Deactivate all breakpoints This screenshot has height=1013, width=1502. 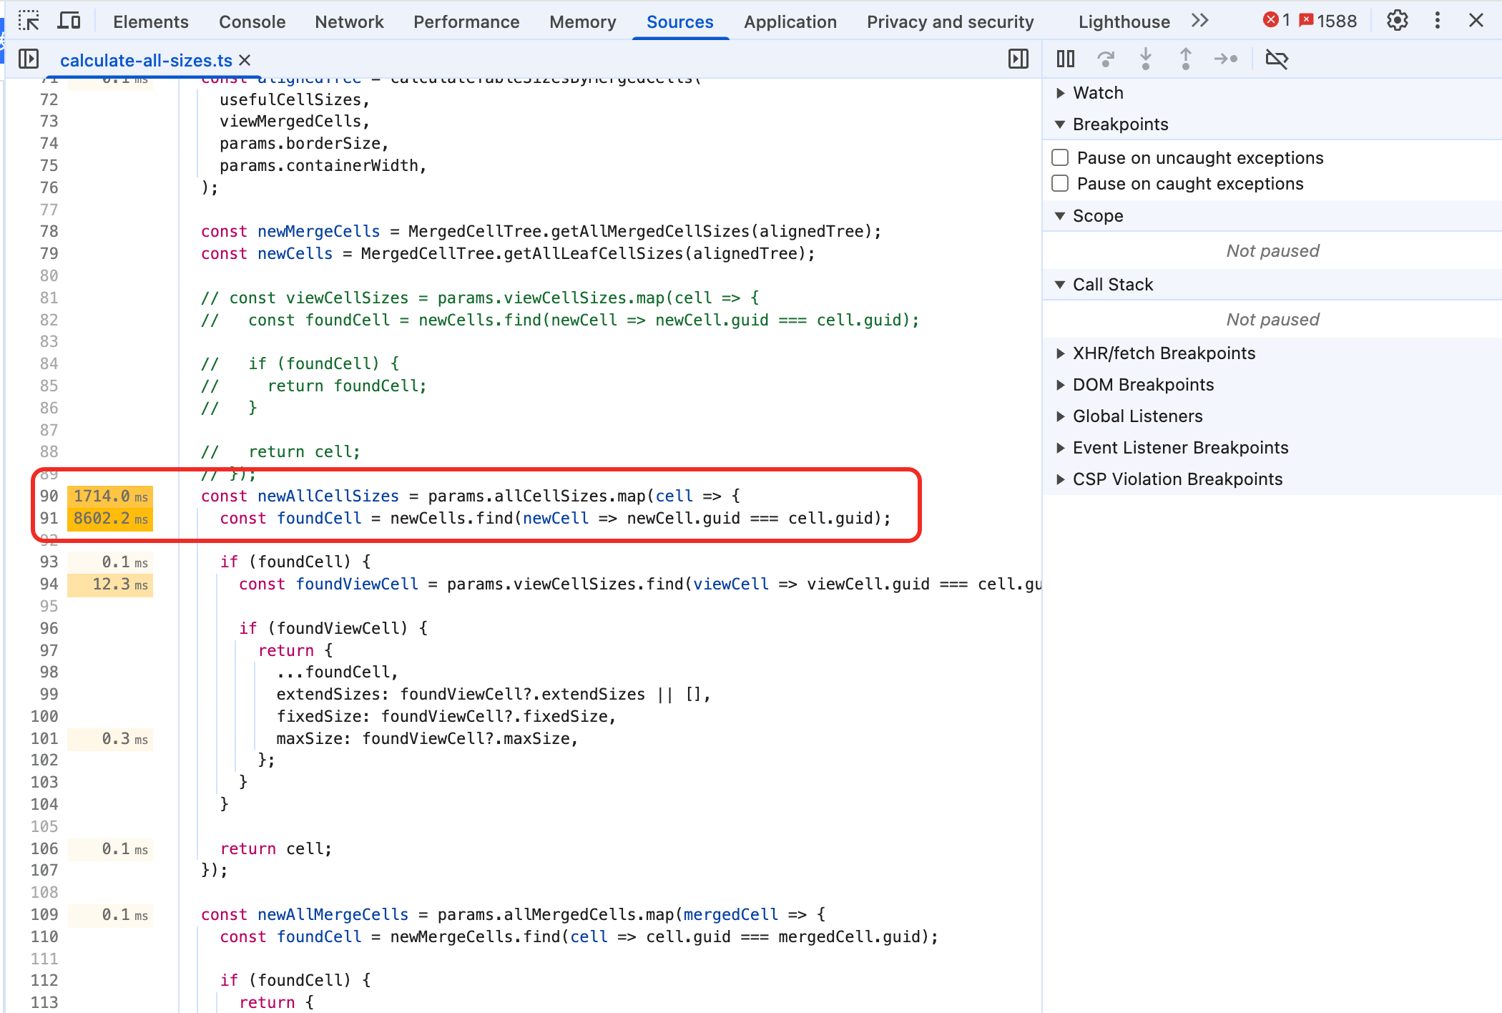tap(1277, 59)
